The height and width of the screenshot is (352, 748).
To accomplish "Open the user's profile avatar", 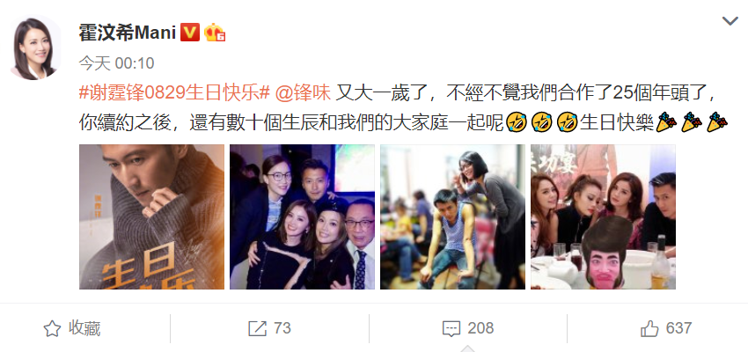I will 35,47.
